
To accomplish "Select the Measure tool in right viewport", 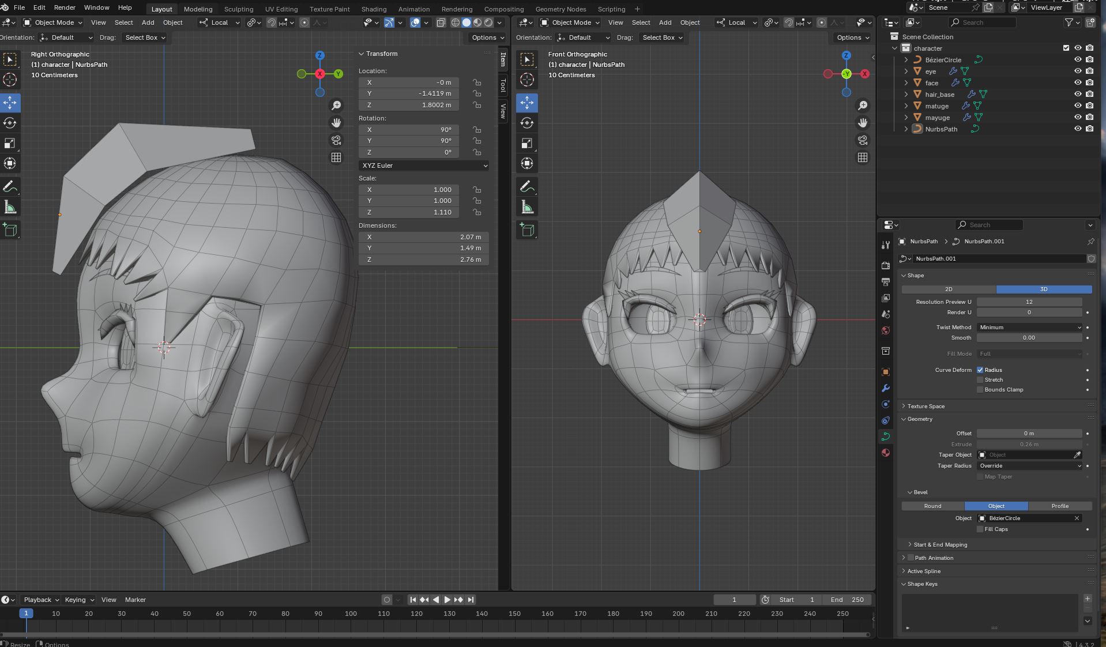I will click(527, 207).
